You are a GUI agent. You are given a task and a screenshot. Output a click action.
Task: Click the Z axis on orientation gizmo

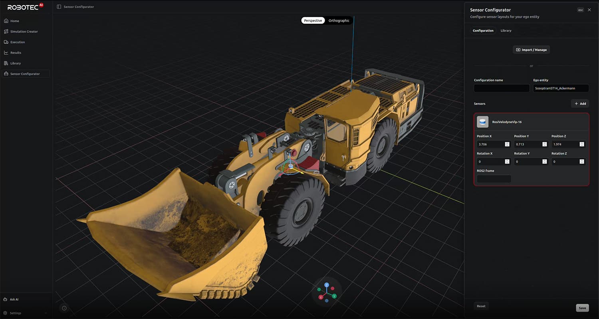326,284
